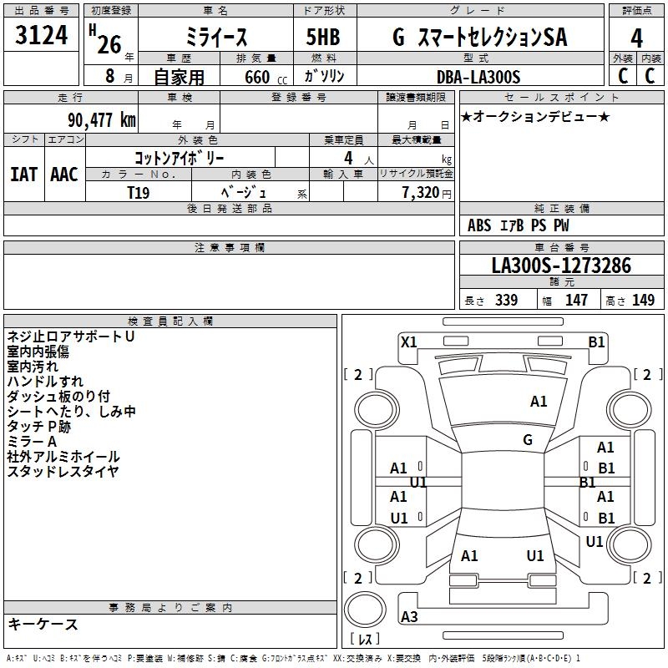Click recycle deposit amount 7,320円

pyautogui.click(x=427, y=193)
